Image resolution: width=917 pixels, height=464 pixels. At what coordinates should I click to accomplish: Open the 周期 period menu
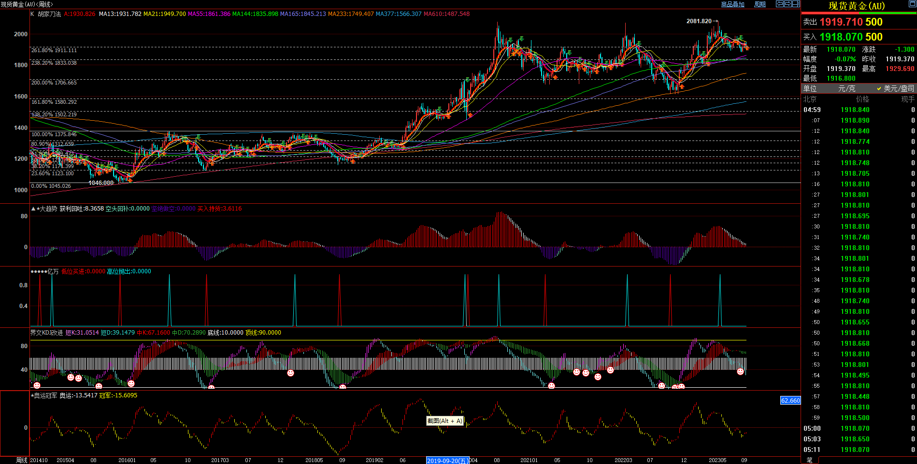tap(760, 4)
